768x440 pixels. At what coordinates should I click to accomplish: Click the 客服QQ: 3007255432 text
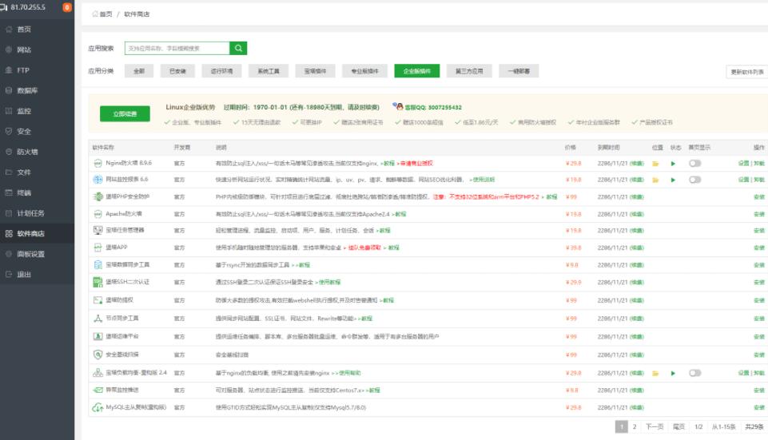point(433,107)
